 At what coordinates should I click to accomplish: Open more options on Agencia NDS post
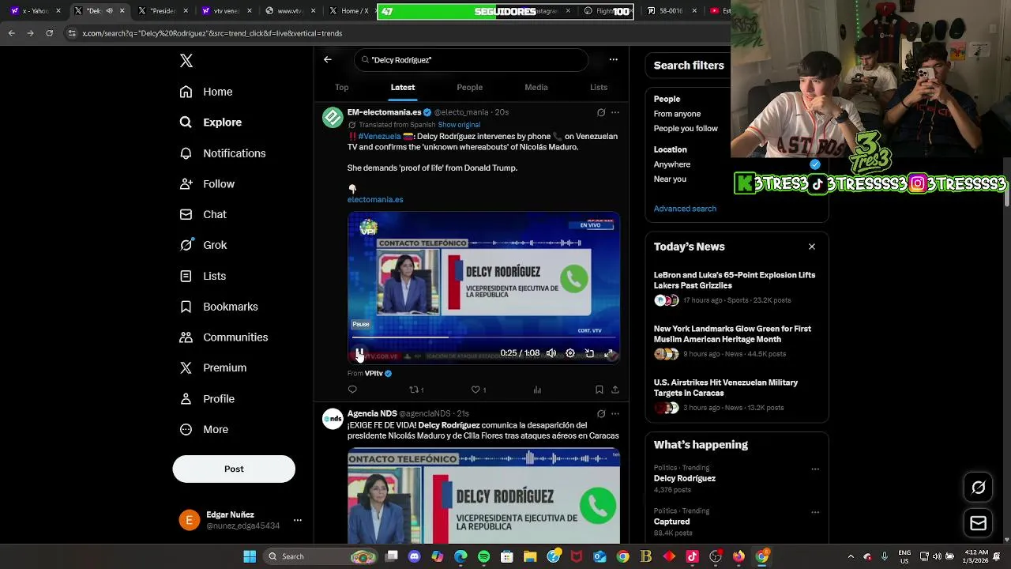pos(615,413)
